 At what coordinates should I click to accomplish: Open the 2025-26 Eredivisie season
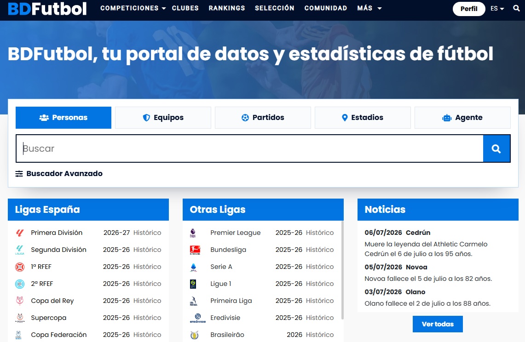(289, 318)
